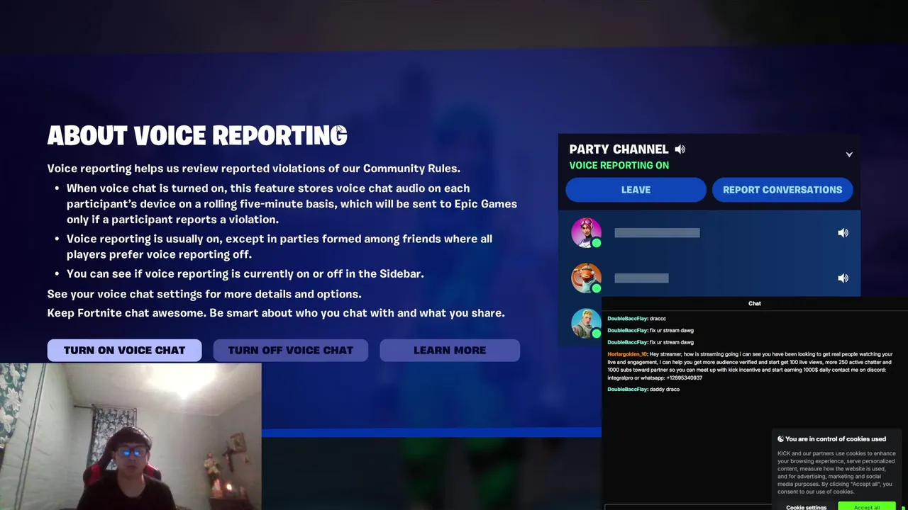Mute the second party member's speaker
The height and width of the screenshot is (510, 908).
(x=843, y=278)
